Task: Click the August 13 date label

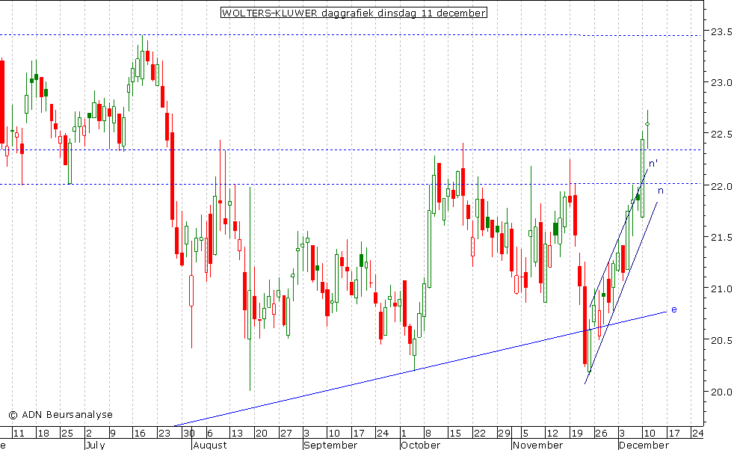Action: coord(237,433)
